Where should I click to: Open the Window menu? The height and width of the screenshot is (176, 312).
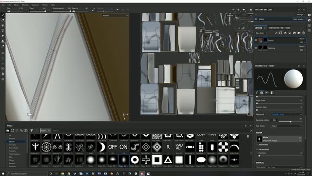[x=25, y=5]
